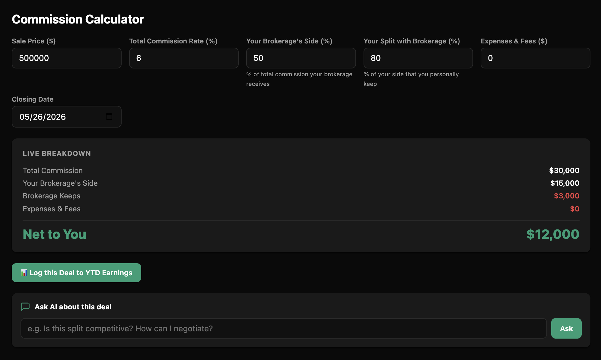Screen dimensions: 601x360
Task: Log this Deal to YTD Earnings
Action: pyautogui.click(x=76, y=273)
